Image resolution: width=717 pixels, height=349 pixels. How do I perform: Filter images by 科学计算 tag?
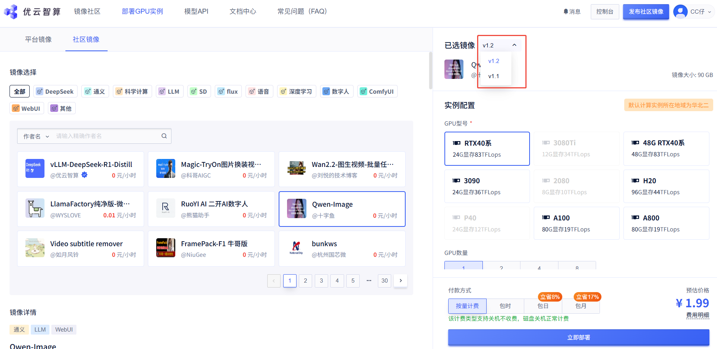coord(132,91)
